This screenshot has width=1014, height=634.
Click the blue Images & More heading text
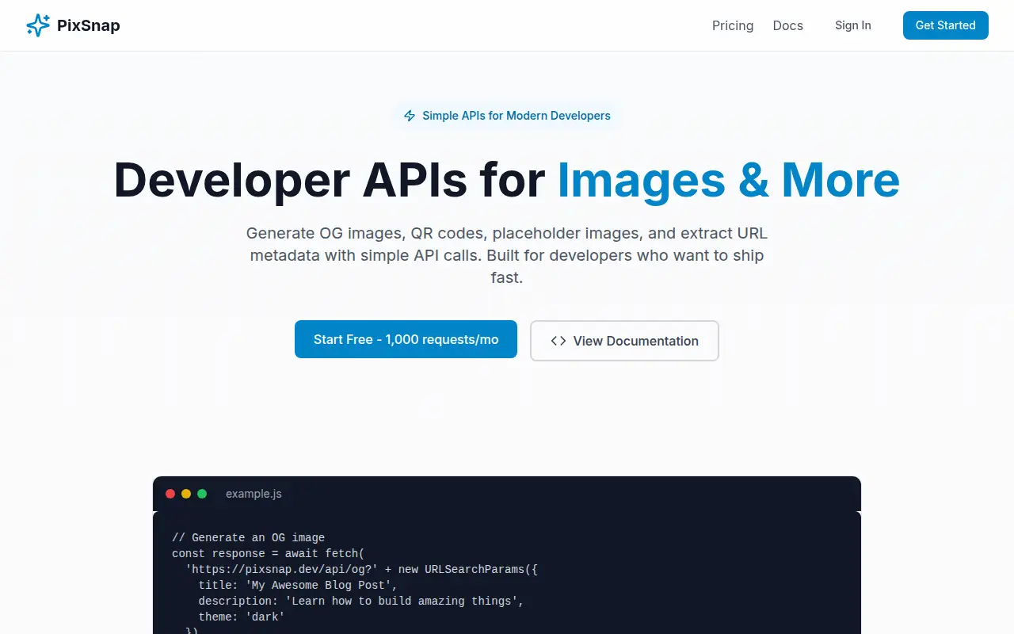[729, 180]
